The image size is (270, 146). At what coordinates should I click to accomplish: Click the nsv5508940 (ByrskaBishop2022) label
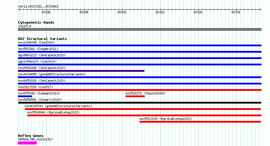(54, 112)
